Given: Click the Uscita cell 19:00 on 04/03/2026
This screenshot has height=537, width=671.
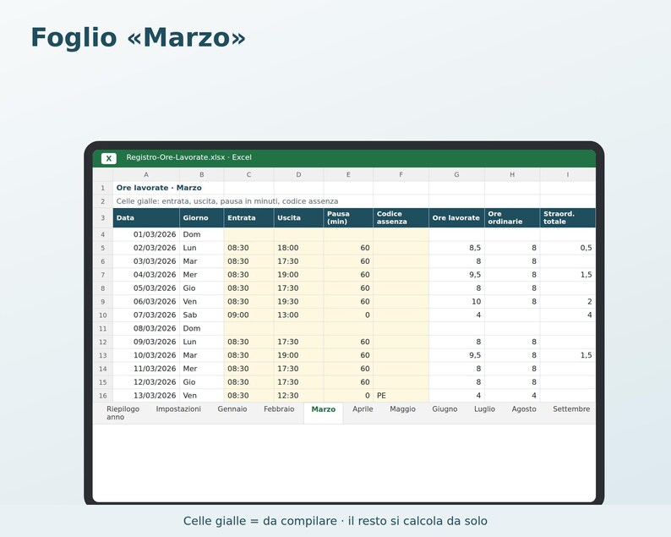Looking at the screenshot, I should pos(298,275).
